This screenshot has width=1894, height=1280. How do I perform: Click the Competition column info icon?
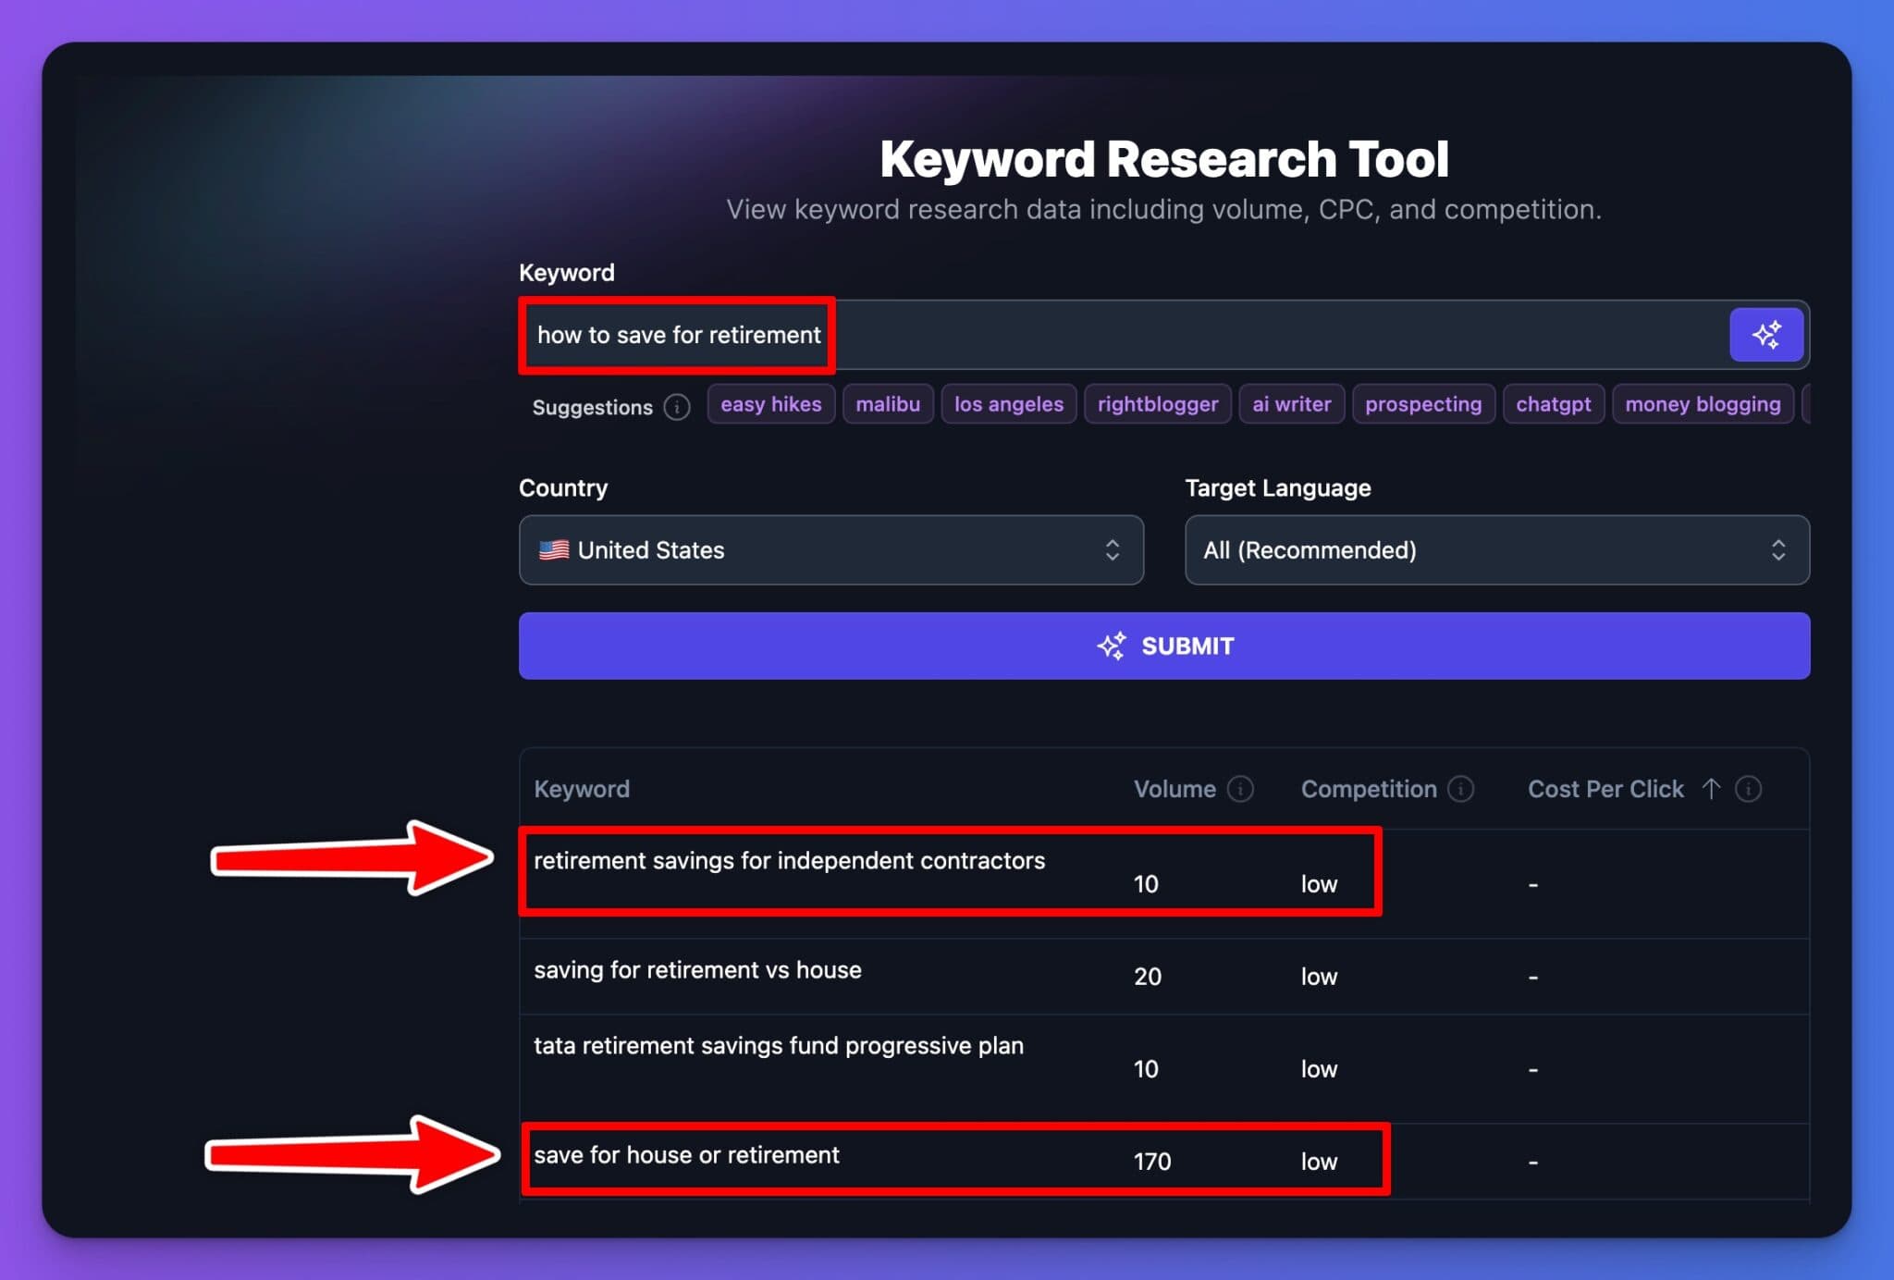[x=1461, y=789]
